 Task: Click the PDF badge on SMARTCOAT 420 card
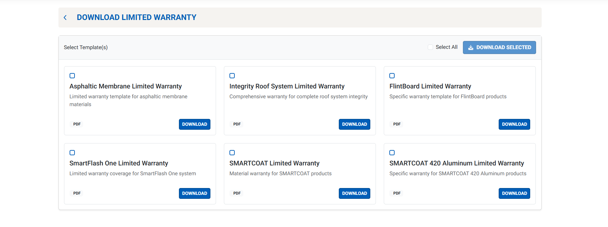397,193
